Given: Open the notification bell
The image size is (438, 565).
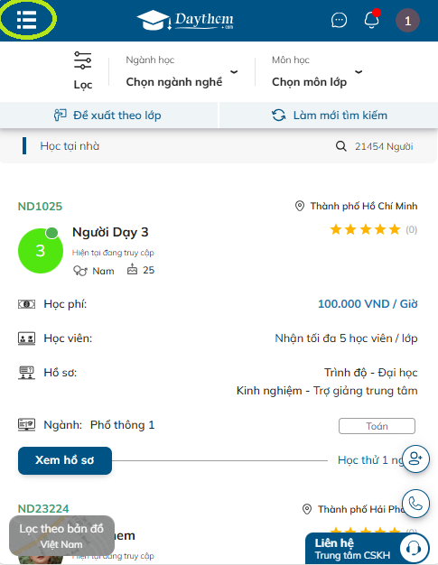Looking at the screenshot, I should (372, 20).
